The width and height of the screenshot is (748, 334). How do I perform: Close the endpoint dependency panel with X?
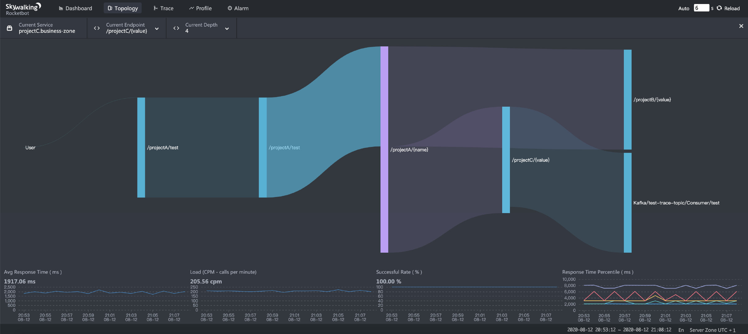coord(741,26)
